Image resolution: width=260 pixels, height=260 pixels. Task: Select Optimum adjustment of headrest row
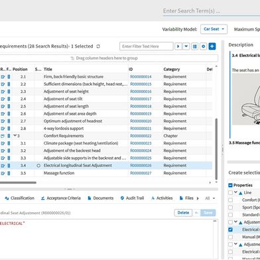coord(106,121)
